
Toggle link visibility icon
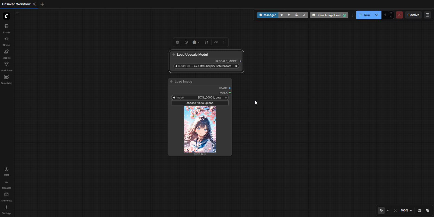(x=427, y=210)
